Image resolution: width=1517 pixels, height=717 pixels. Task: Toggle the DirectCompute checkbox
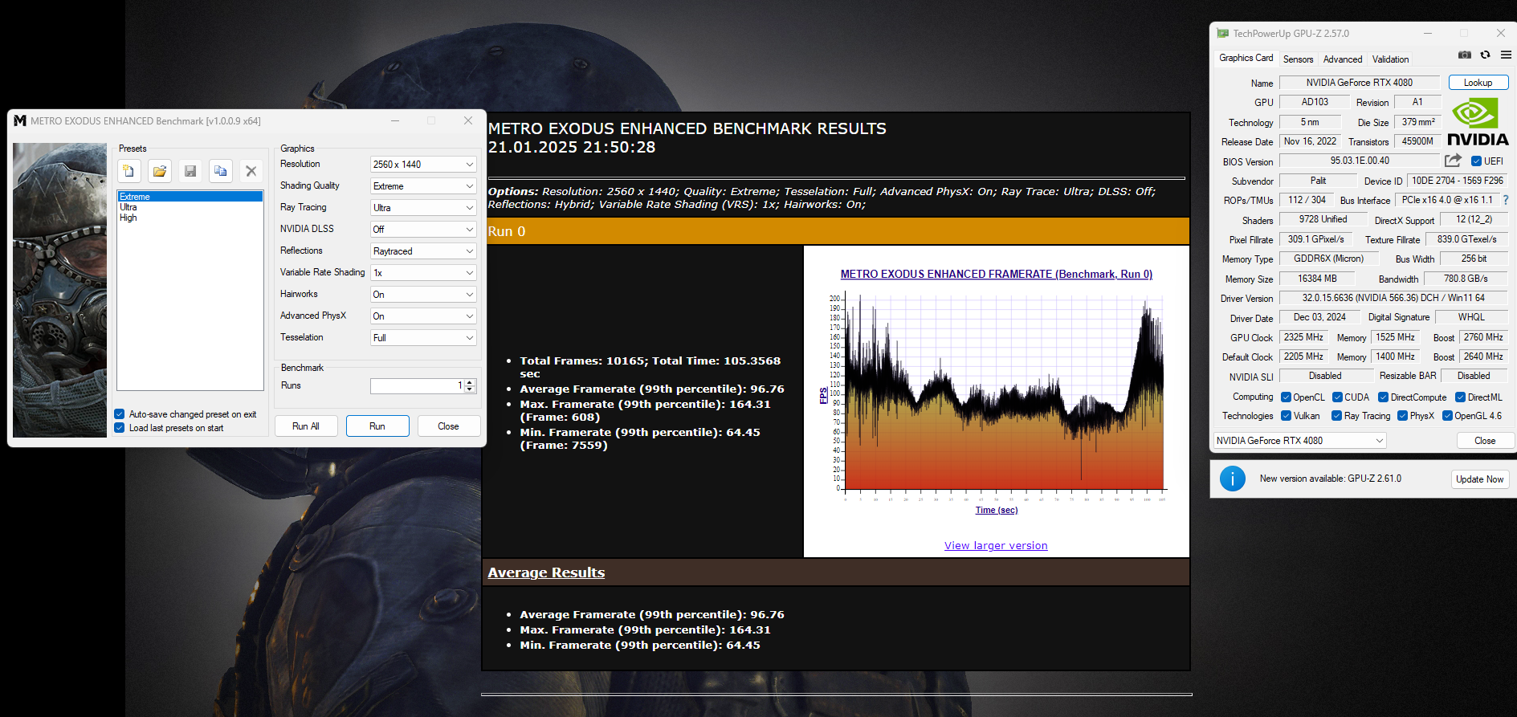[1384, 397]
